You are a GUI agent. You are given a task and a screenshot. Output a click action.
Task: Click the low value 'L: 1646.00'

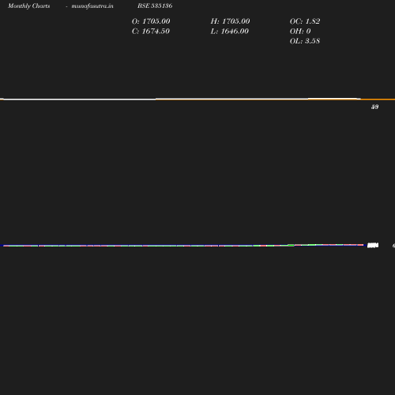[230, 32]
